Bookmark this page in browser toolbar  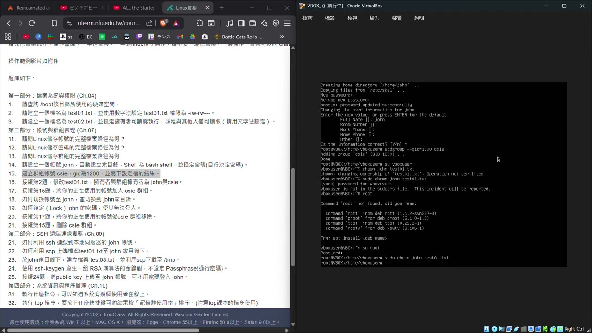click(x=54, y=23)
